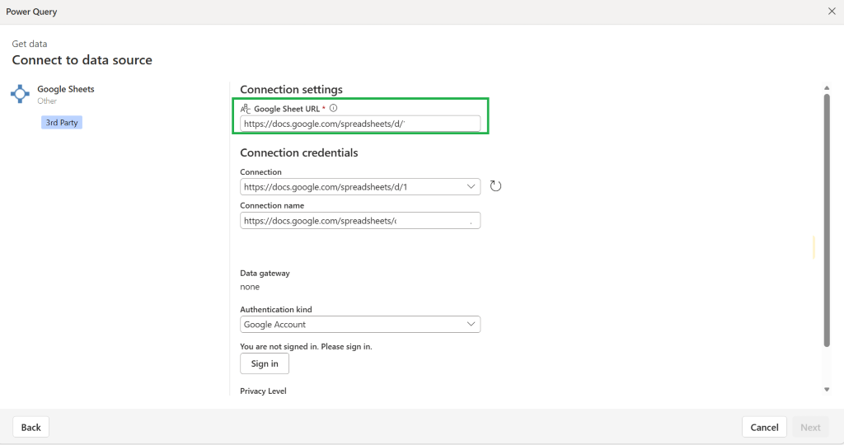
Task: Click the 'You are not signed in' message
Action: pos(307,347)
